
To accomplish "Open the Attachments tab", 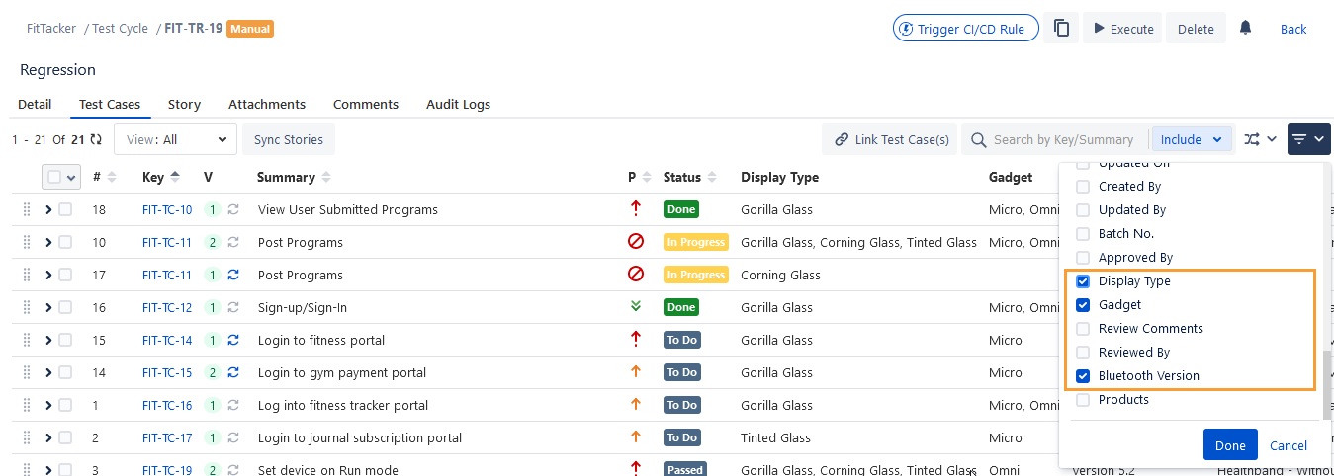I will click(x=267, y=104).
